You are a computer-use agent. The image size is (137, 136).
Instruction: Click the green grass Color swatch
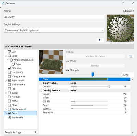coord(89,79)
